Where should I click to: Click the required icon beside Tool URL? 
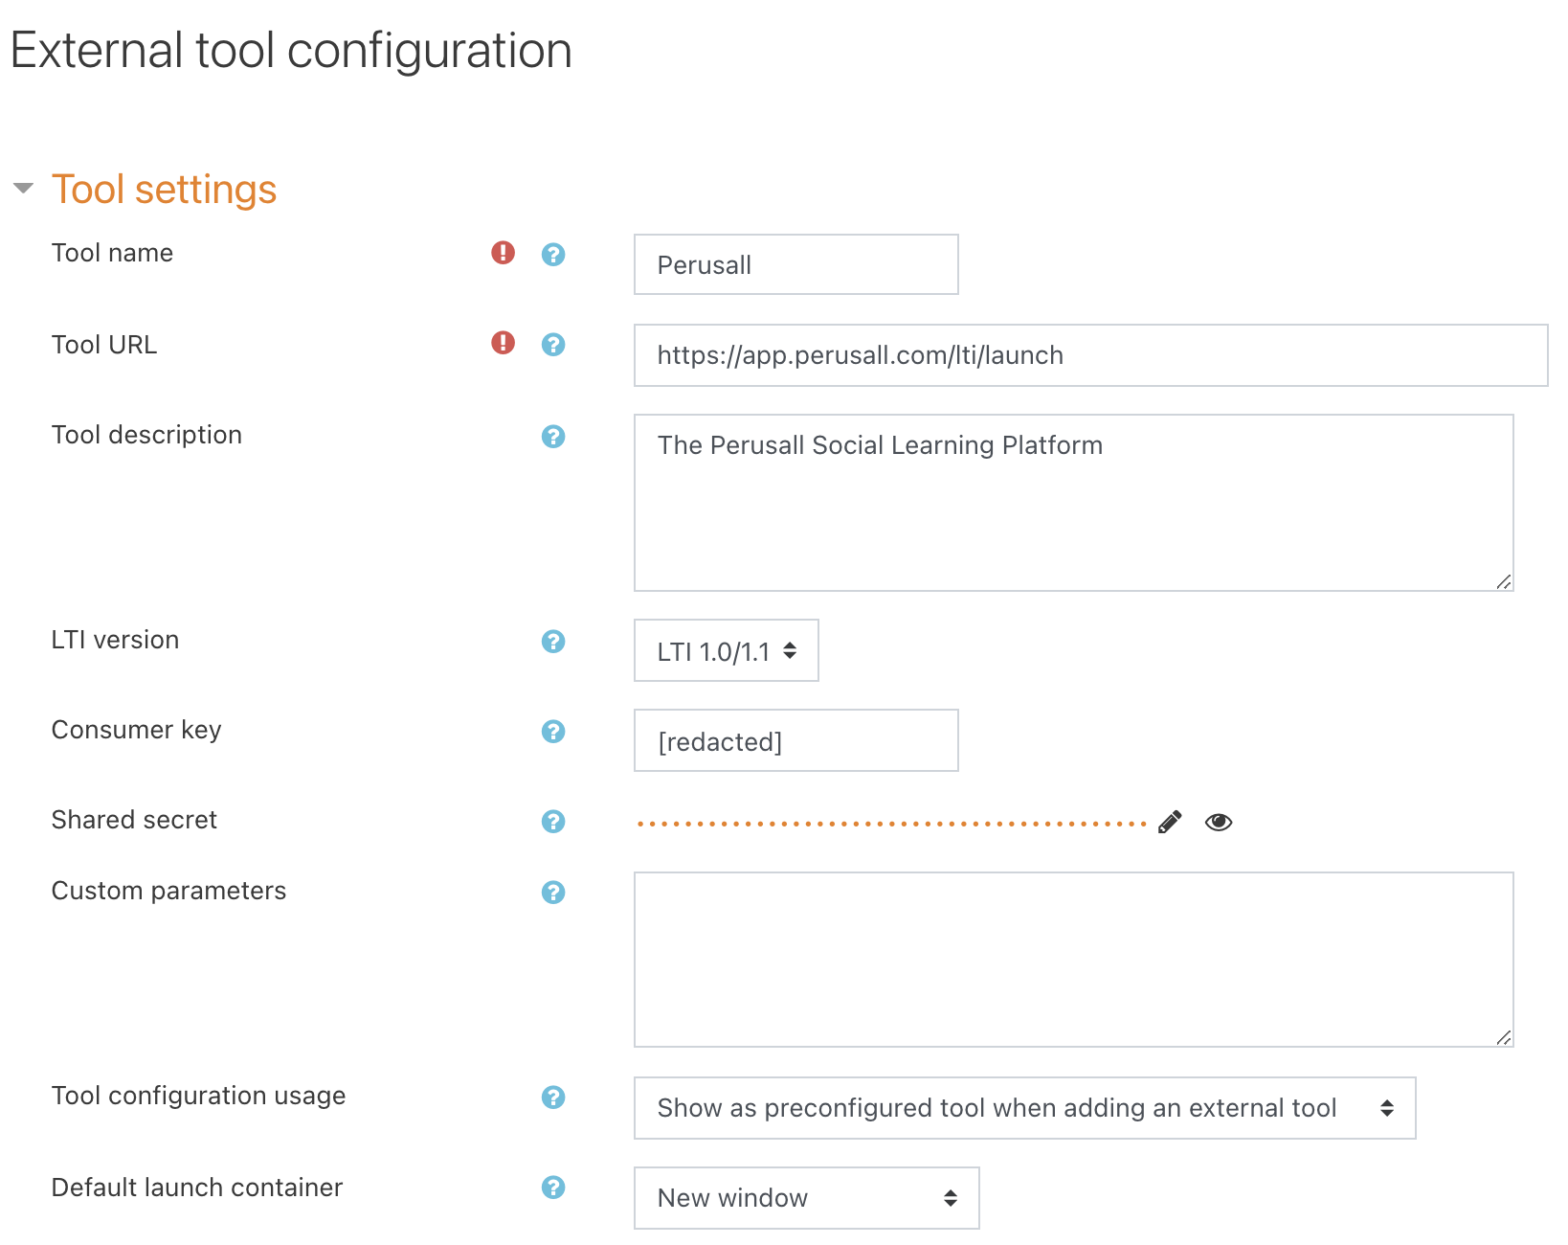click(x=504, y=342)
